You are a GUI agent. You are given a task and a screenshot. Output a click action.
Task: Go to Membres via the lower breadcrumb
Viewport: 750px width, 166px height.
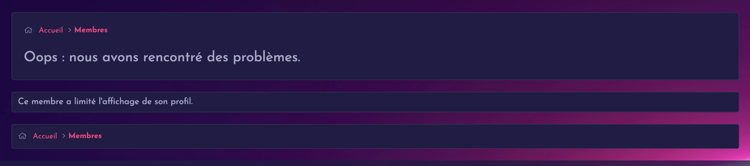point(85,135)
